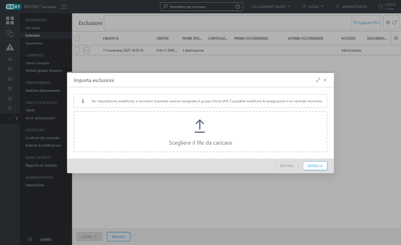
Task: Open the Collegamenti rapidi dropdown
Action: pos(270,7)
